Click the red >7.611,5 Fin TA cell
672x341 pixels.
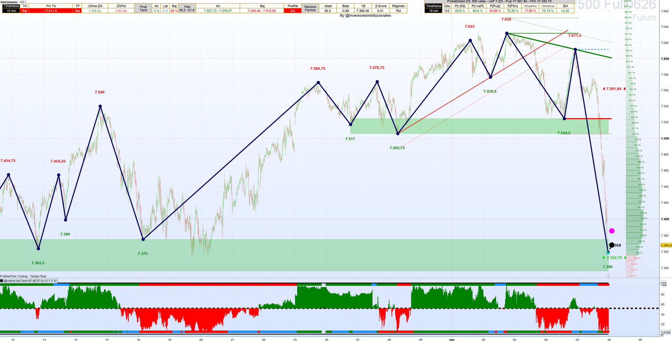51,11
